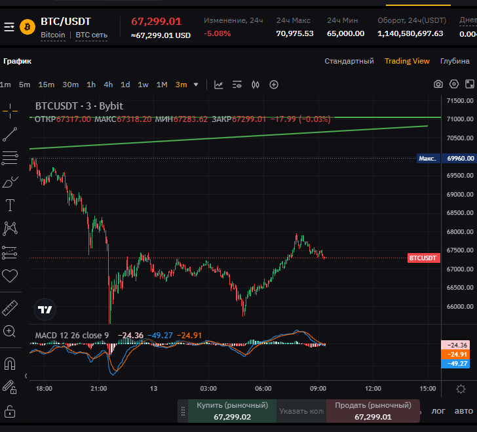Image resolution: width=477 pixels, height=432 pixels.
Task: Change the candlestick chart type
Action: point(256,85)
